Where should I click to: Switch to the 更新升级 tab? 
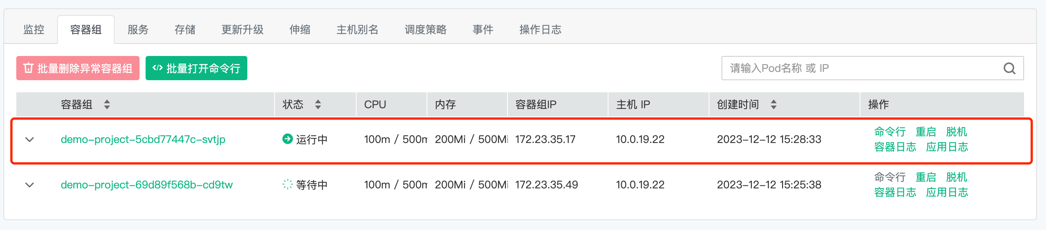242,30
